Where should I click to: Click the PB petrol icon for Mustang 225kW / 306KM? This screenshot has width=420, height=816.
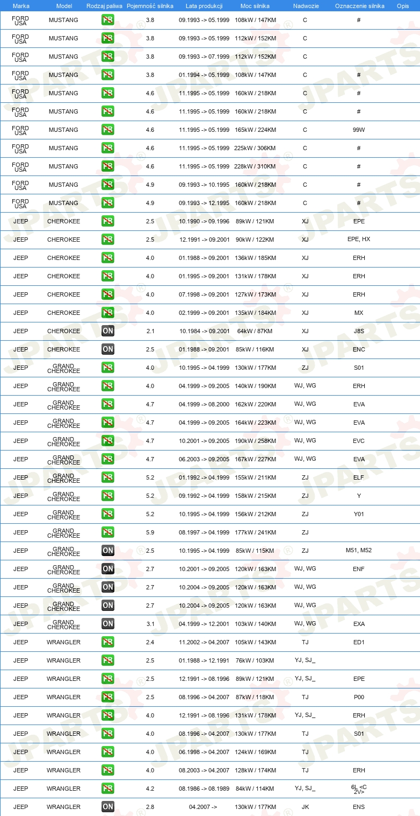(107, 148)
